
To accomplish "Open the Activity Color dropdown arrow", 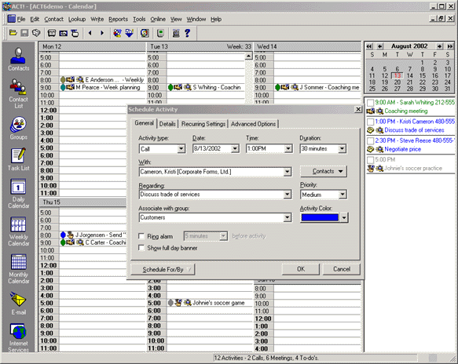I will click(344, 217).
